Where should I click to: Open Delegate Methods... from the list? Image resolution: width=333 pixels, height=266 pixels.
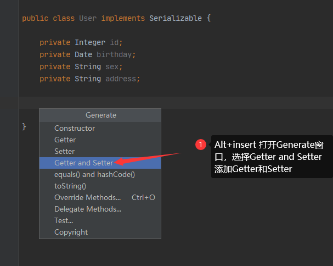click(88, 209)
